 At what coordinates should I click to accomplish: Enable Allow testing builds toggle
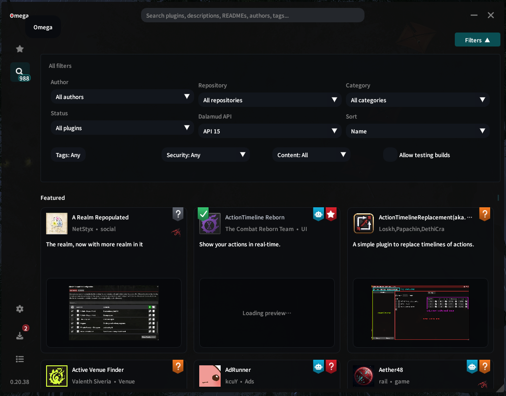coord(390,155)
